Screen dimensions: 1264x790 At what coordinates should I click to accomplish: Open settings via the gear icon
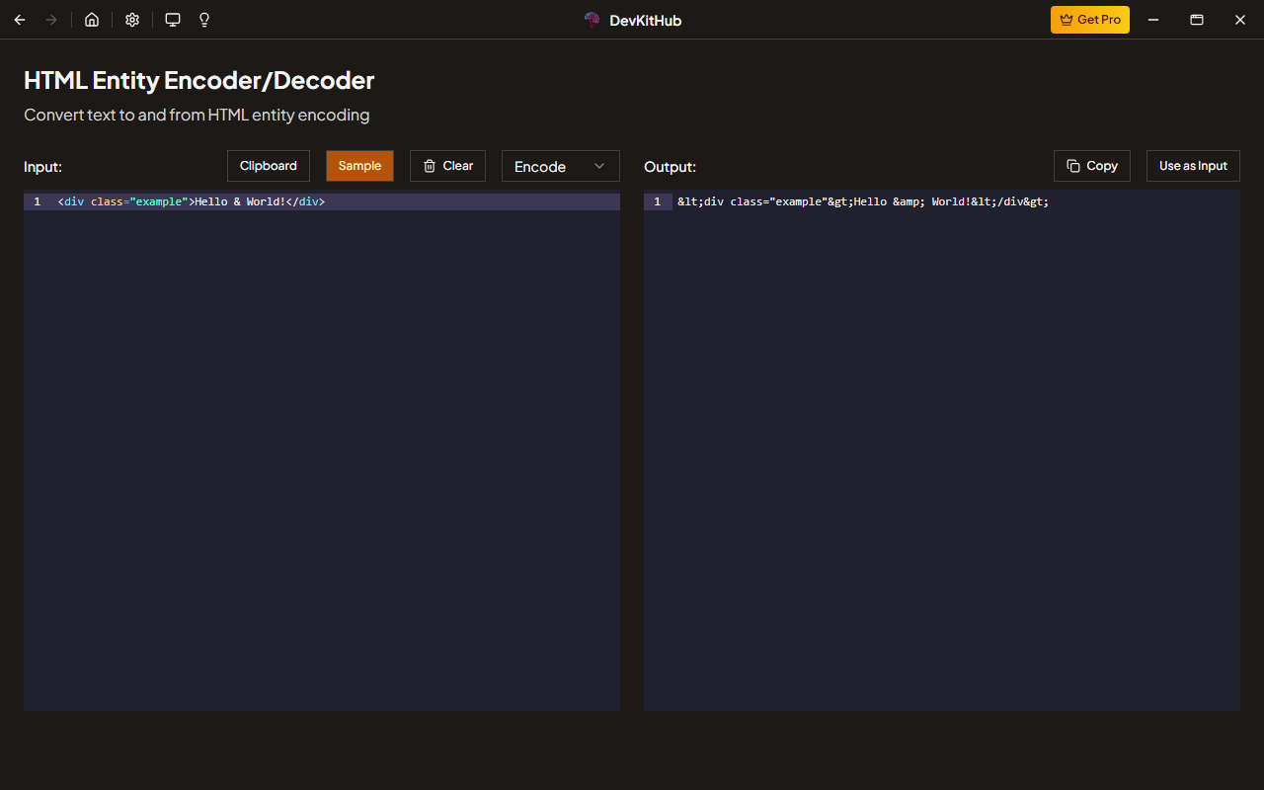point(132,20)
